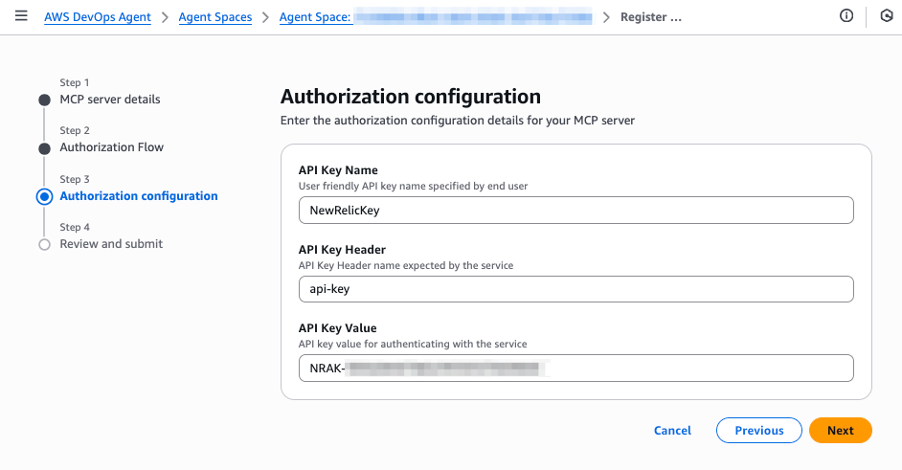Open the hamburger navigation menu

tap(21, 17)
